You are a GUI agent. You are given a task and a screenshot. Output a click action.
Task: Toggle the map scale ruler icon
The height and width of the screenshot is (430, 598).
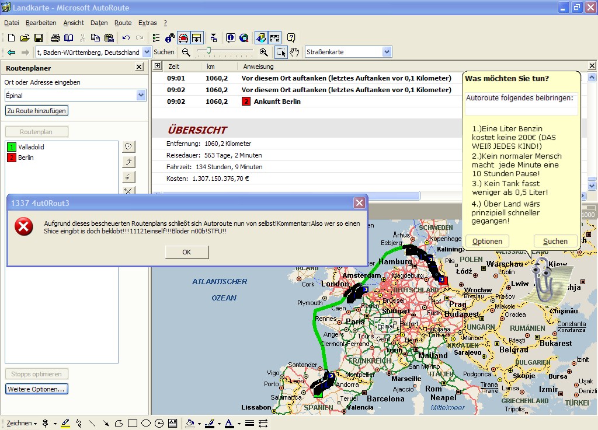[274, 38]
